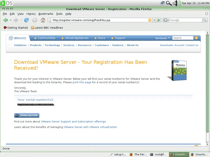The width and height of the screenshot is (210, 157).
Task: Open the Help menu
Action: tap(68, 14)
